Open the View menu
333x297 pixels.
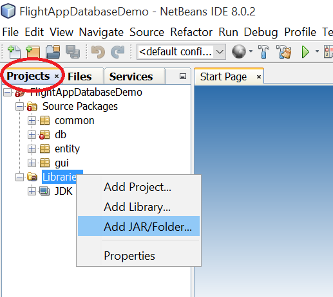point(61,32)
